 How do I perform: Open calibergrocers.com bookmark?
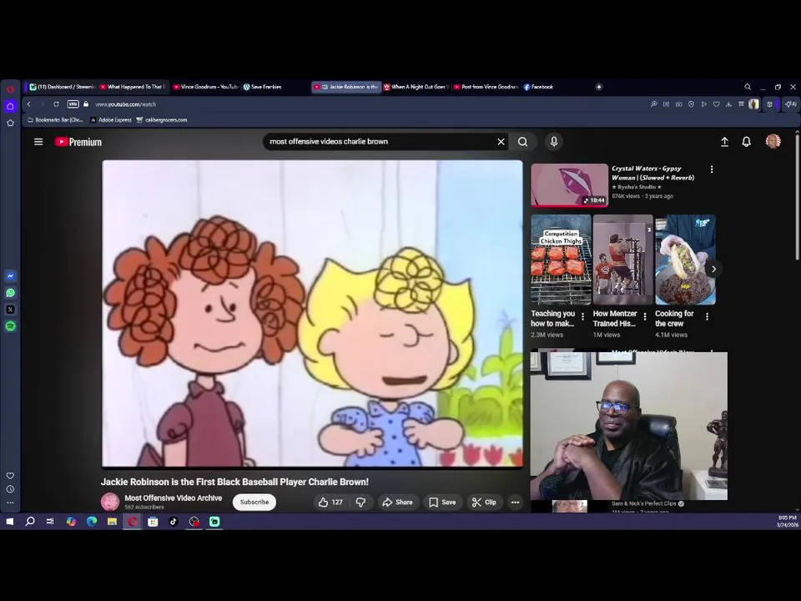pos(161,120)
